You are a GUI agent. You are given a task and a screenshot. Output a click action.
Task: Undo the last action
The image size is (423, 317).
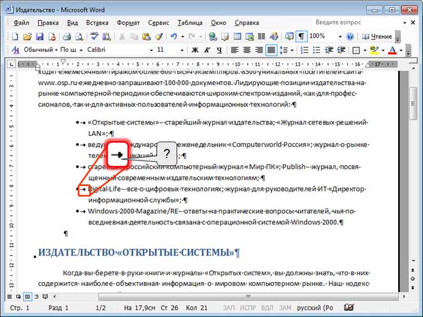(174, 37)
